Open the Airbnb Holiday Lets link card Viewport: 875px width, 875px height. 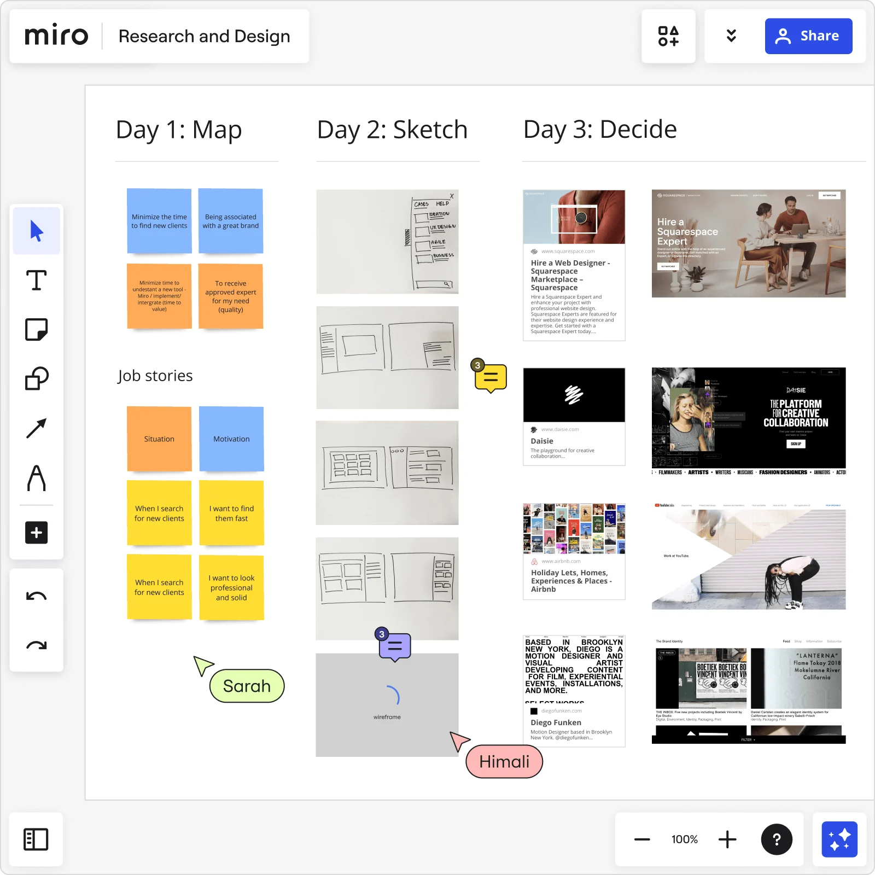click(574, 551)
